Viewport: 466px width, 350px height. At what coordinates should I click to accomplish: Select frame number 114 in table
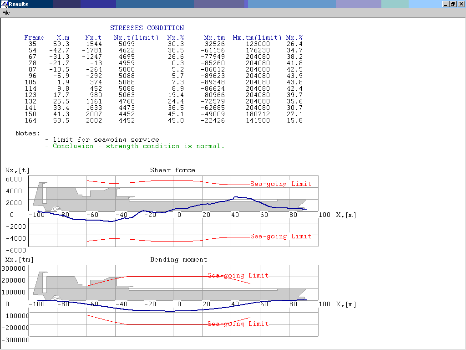pos(30,89)
